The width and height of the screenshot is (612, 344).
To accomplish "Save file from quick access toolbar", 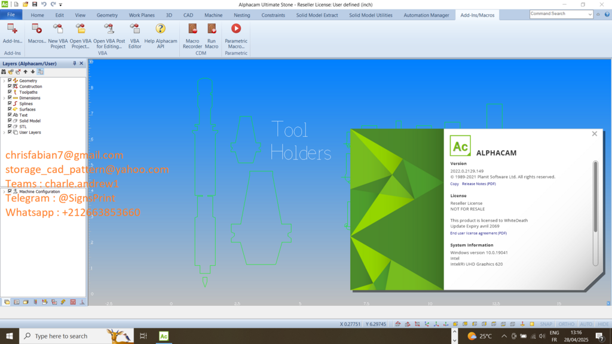I will point(34,4).
